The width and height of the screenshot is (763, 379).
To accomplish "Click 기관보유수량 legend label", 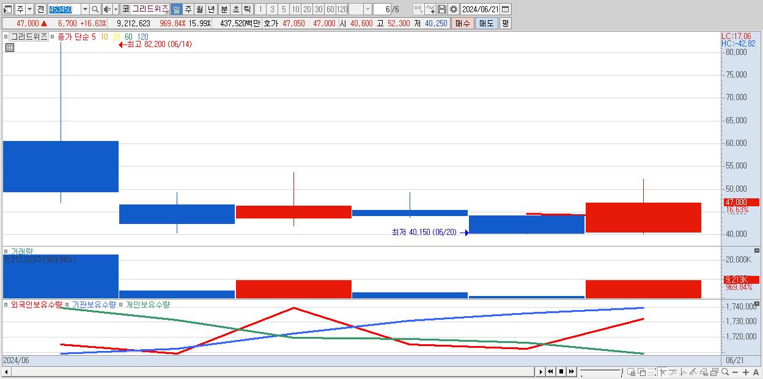I will click(94, 304).
